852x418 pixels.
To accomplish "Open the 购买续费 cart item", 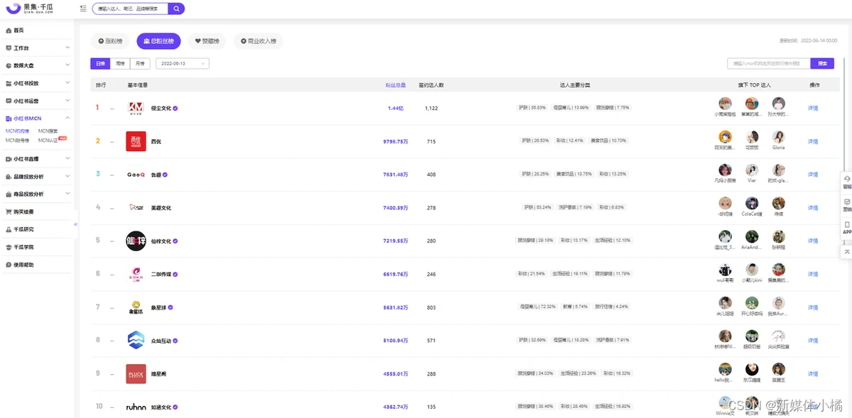I will (23, 211).
